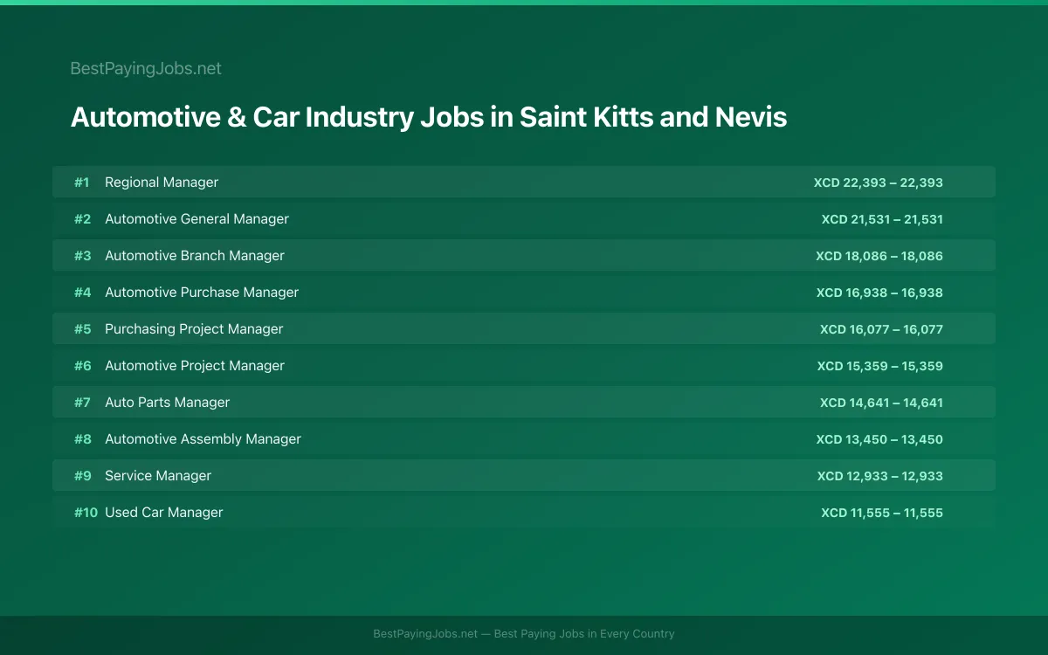Click the #2 rank number

coord(82,219)
